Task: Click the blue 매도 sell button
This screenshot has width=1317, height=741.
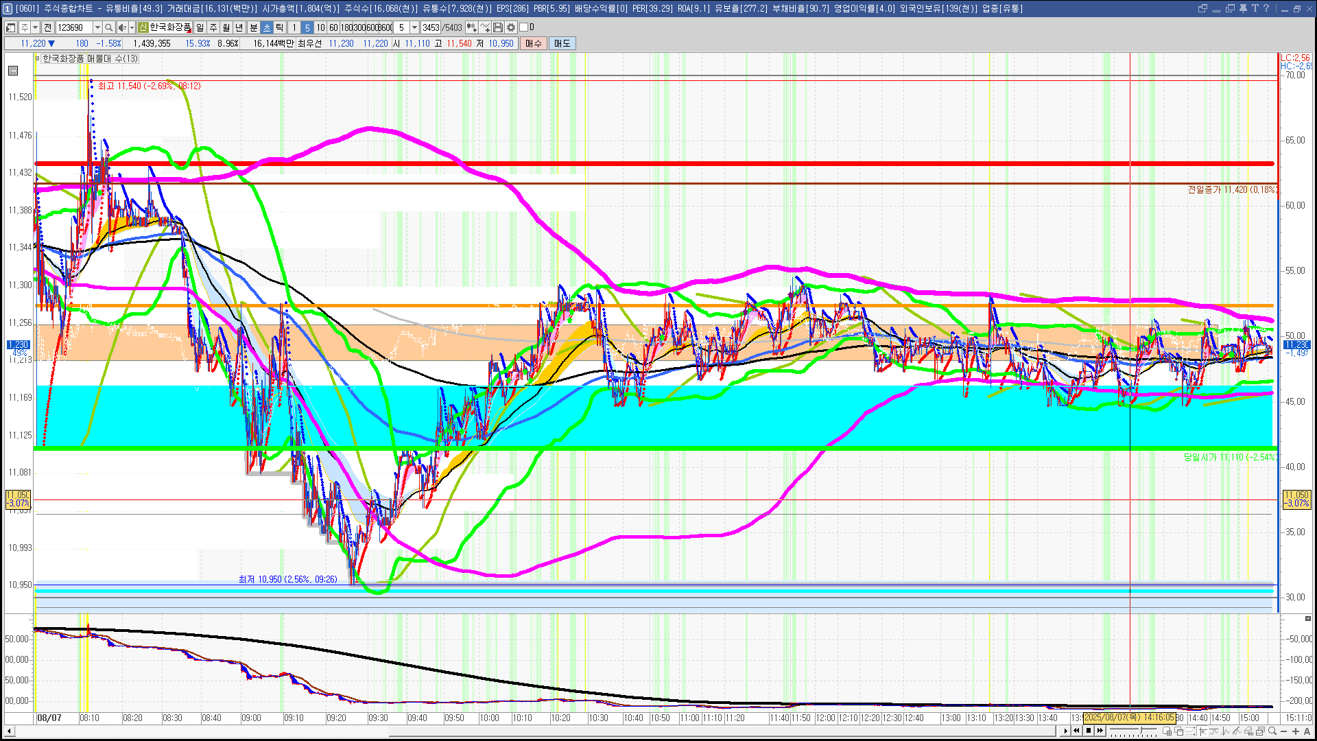Action: point(562,43)
